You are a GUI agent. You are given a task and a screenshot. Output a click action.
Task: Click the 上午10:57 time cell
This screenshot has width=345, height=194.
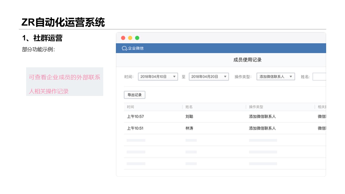click(135, 117)
